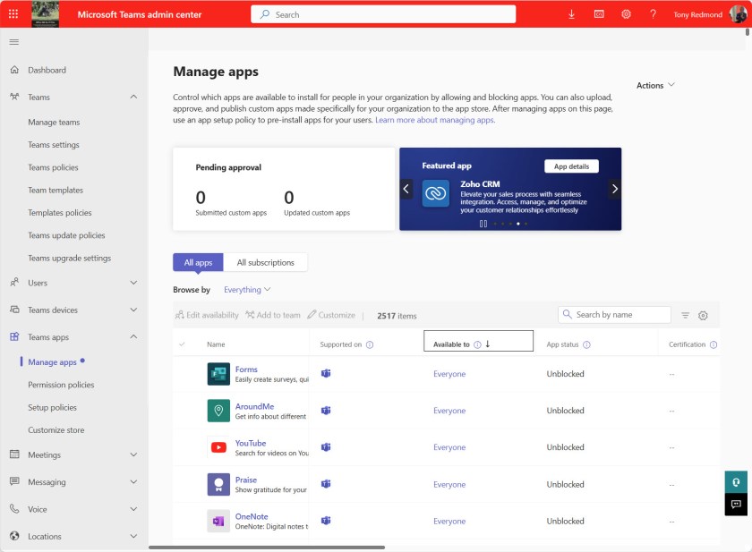This screenshot has width=752, height=552.
Task: Select the highlighted carousel page dot
Action: click(x=518, y=224)
